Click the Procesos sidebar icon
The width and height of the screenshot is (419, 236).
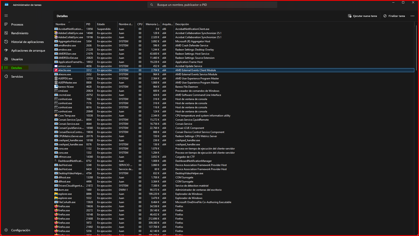tap(6, 25)
